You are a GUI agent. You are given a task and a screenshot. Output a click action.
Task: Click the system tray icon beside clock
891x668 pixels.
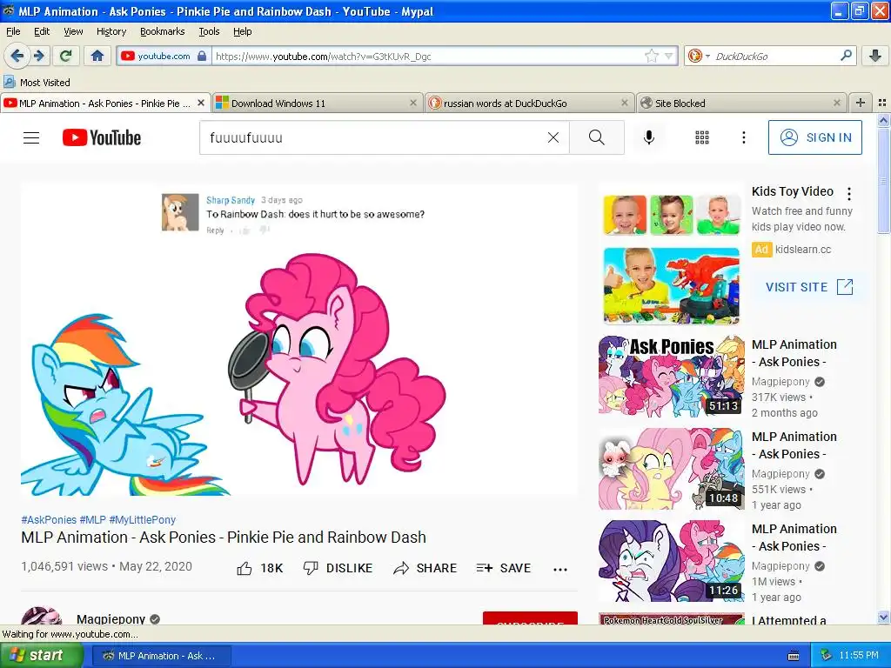(826, 655)
